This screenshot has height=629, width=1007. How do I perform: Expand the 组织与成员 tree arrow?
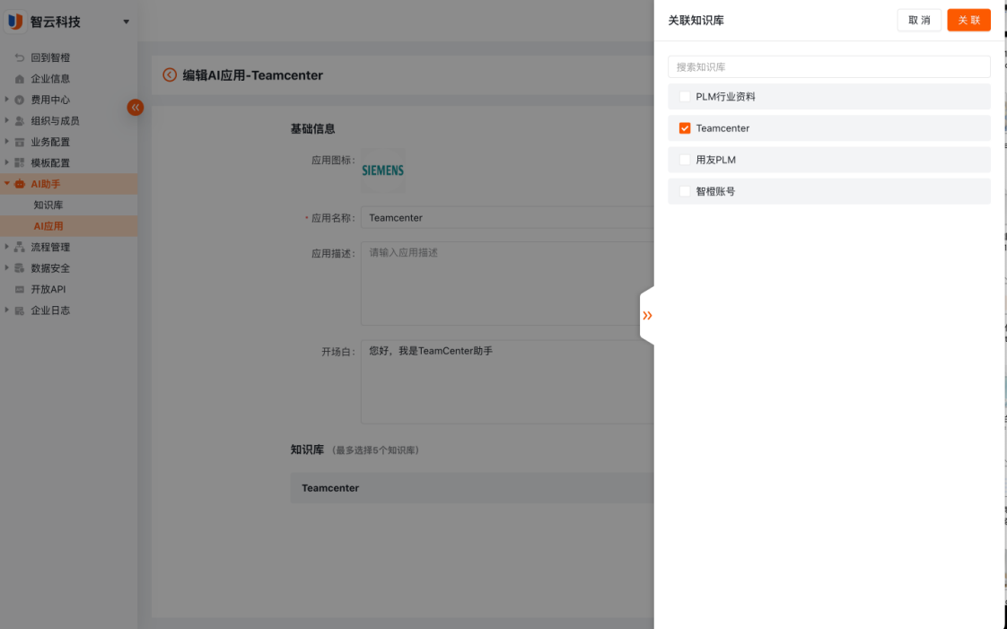tap(7, 120)
